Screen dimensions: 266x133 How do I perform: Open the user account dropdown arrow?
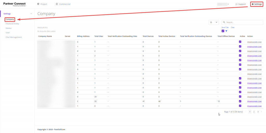tap(228, 4)
